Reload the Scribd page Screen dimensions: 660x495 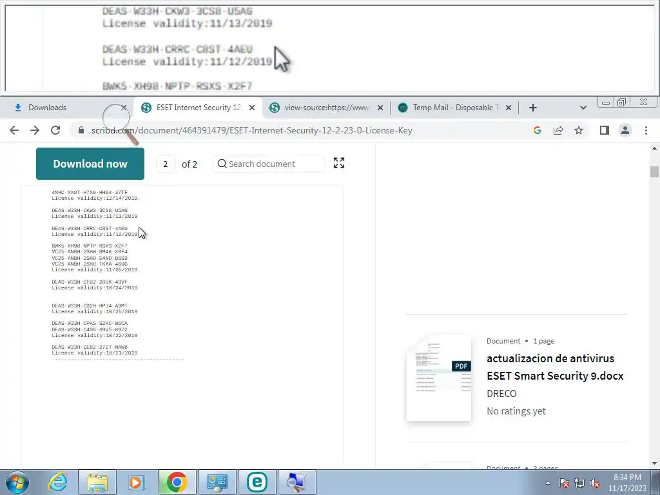55,130
